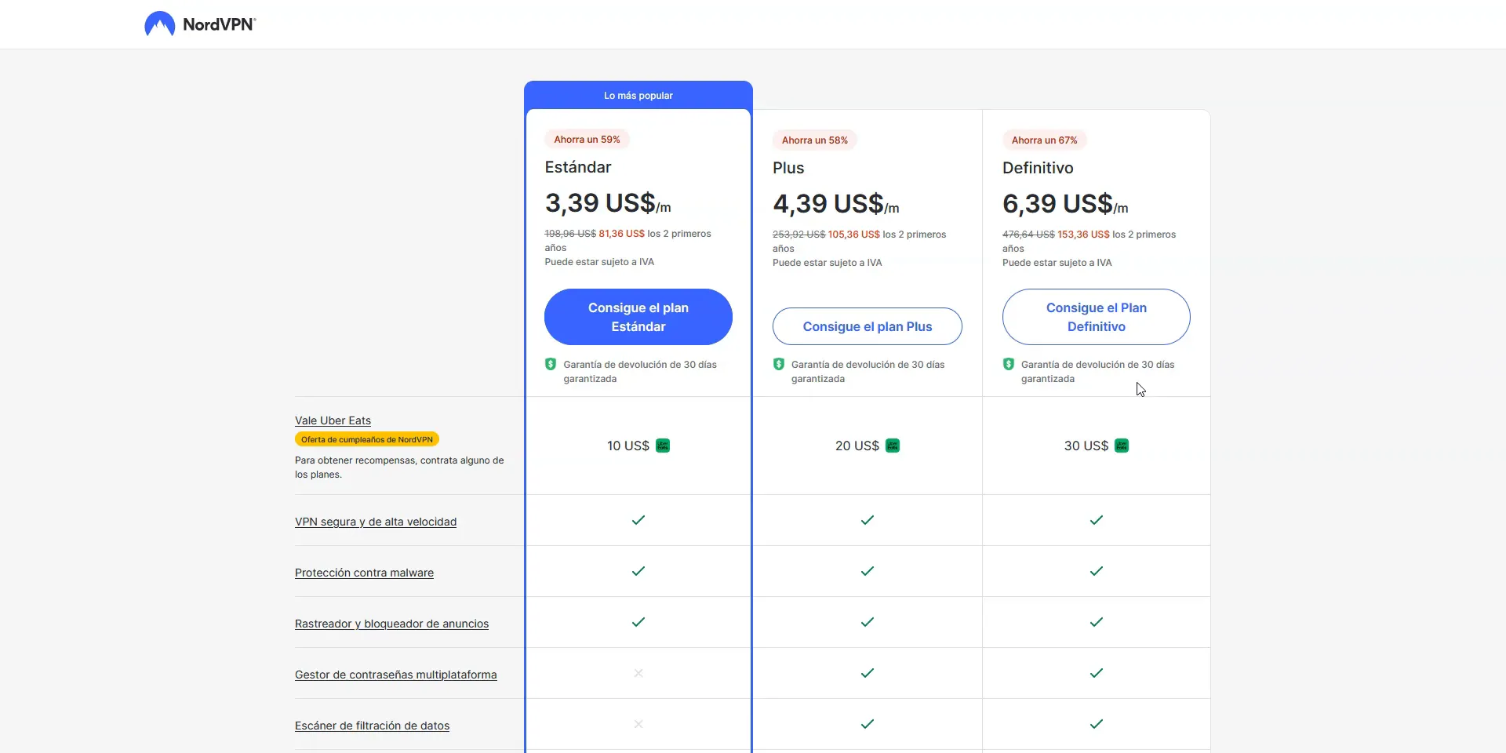
Task: Click Plus plan's Garantía de devolución text
Action: pyautogui.click(x=868, y=372)
